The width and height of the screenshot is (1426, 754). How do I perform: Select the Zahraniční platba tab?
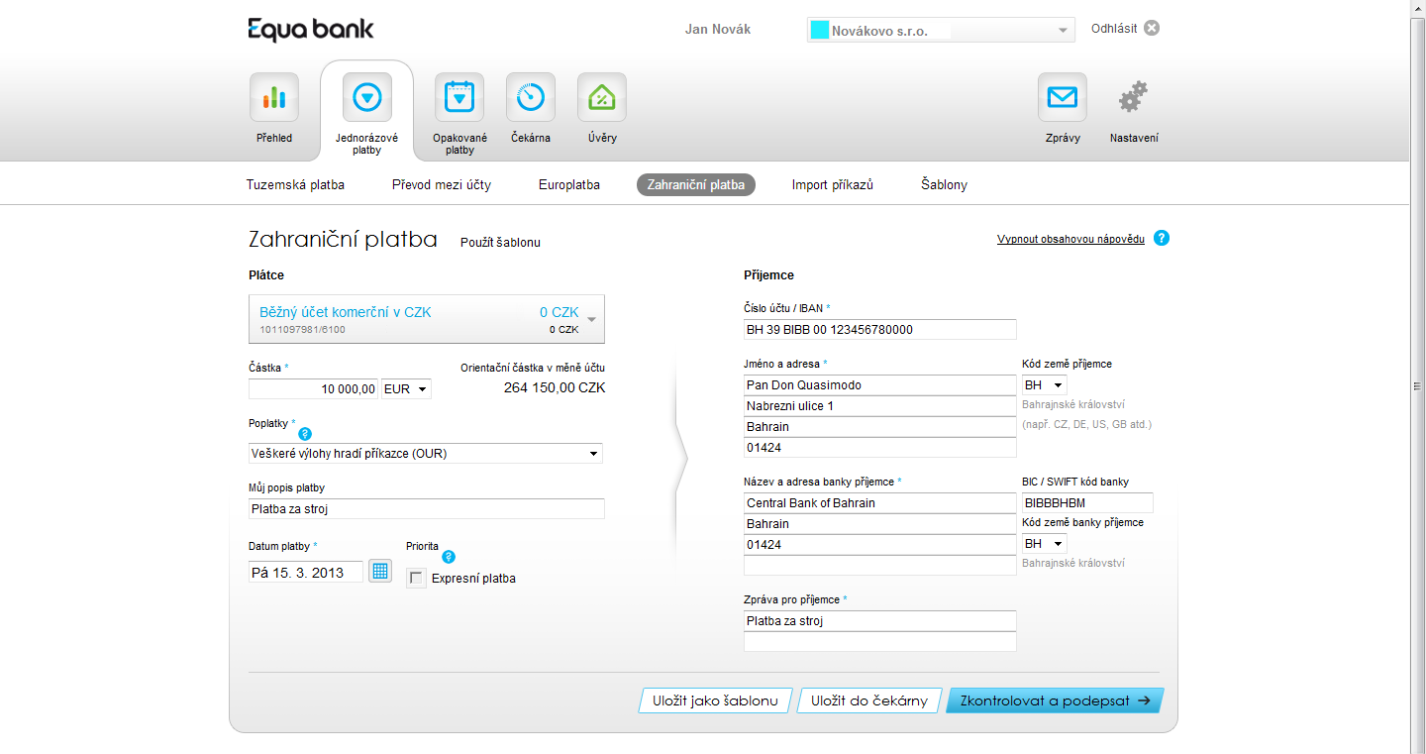[x=696, y=184]
